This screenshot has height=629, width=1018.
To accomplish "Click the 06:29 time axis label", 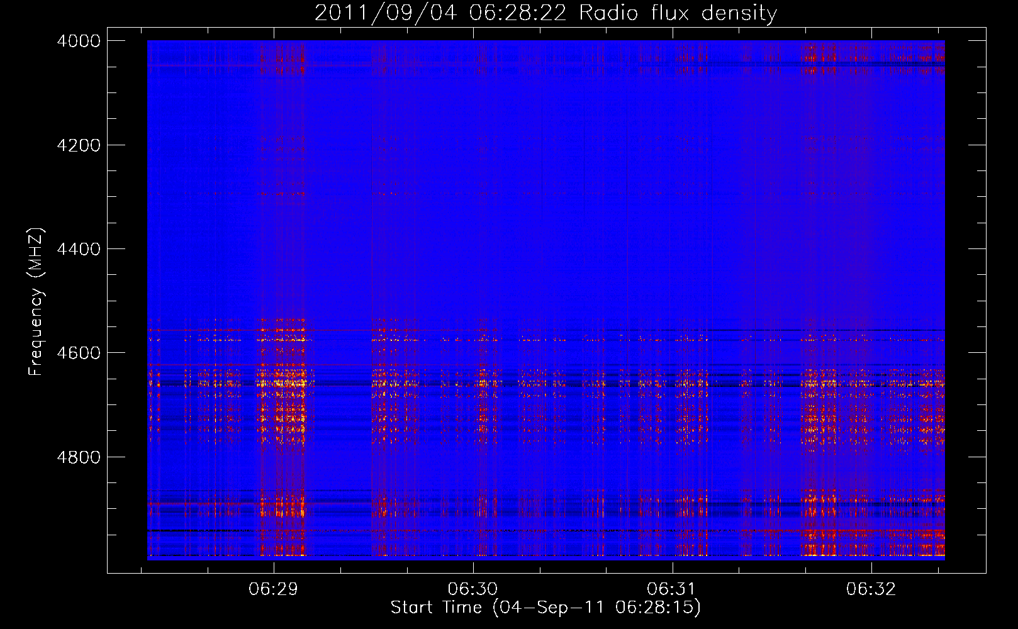I will [273, 589].
